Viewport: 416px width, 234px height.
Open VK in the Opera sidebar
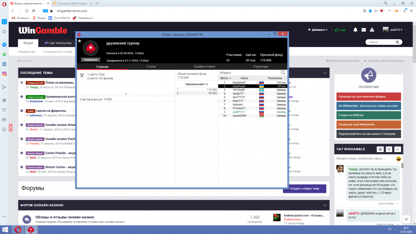point(4,64)
